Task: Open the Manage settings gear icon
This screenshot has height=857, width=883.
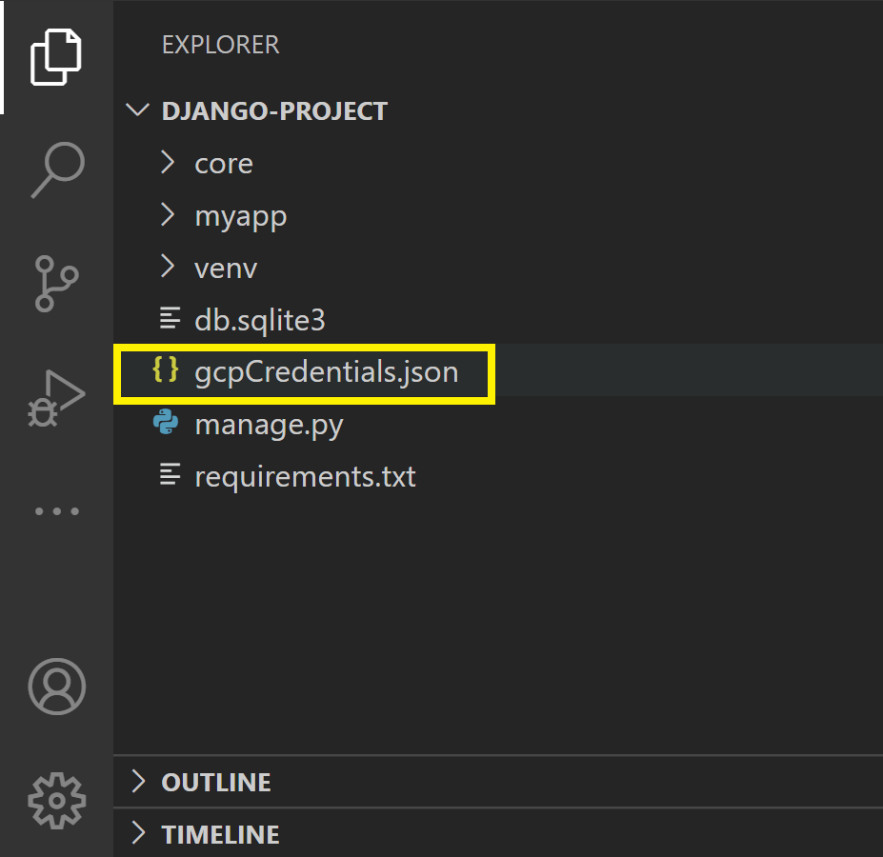Action: (57, 802)
